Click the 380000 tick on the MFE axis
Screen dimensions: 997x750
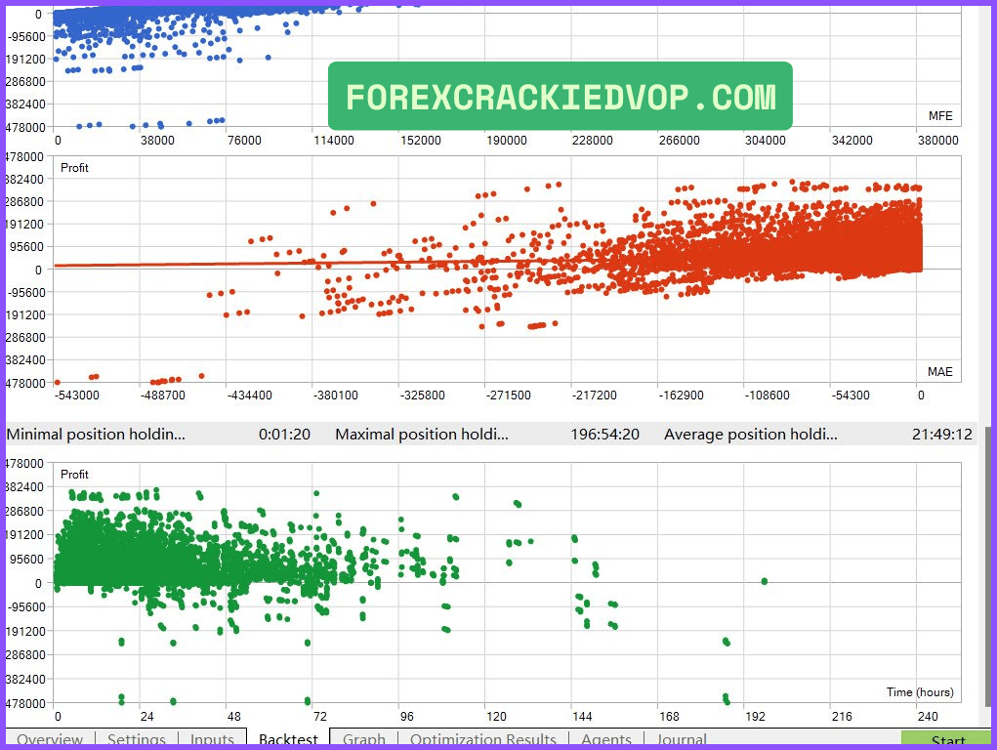point(937,140)
